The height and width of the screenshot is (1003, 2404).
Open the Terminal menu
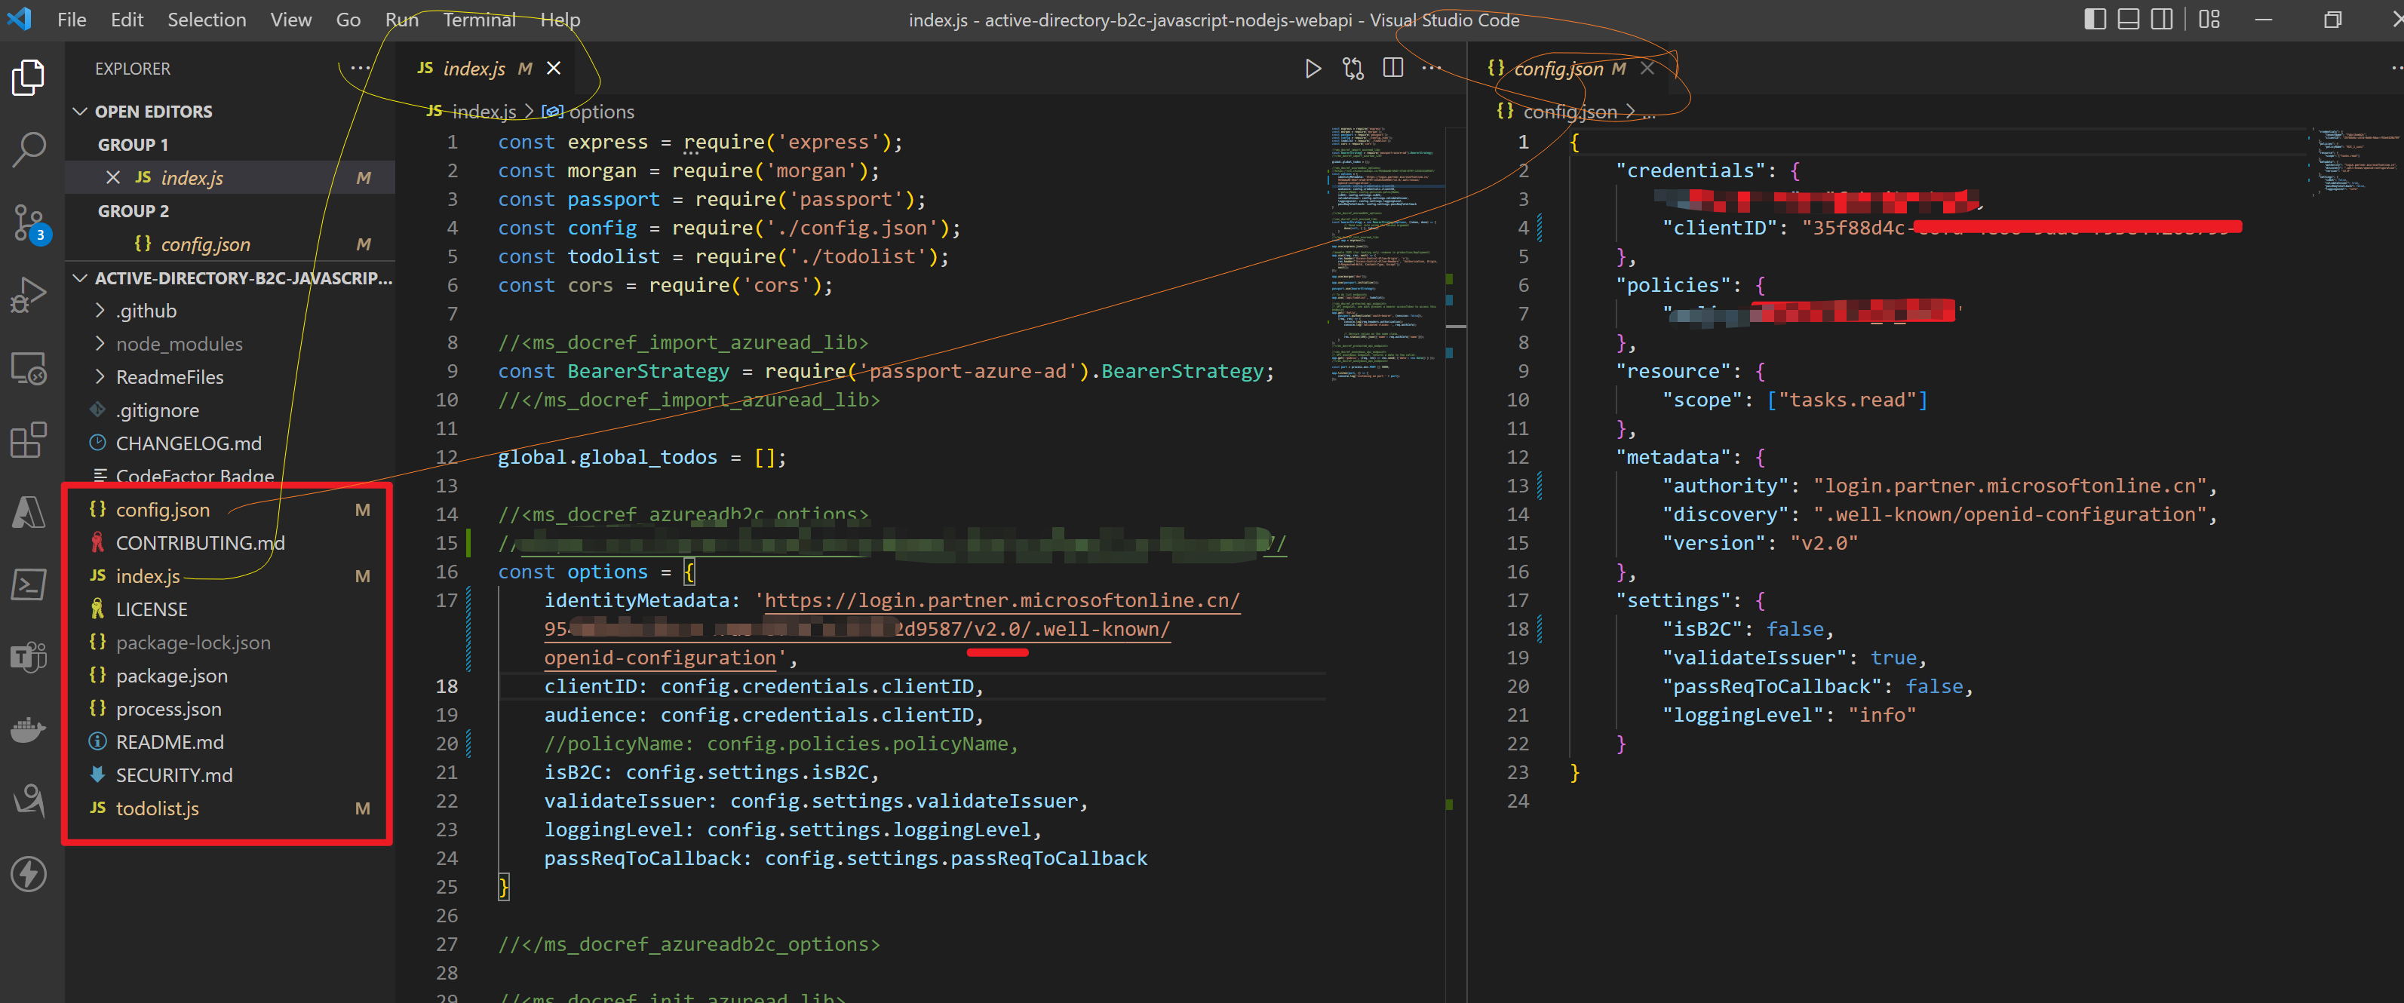point(479,20)
